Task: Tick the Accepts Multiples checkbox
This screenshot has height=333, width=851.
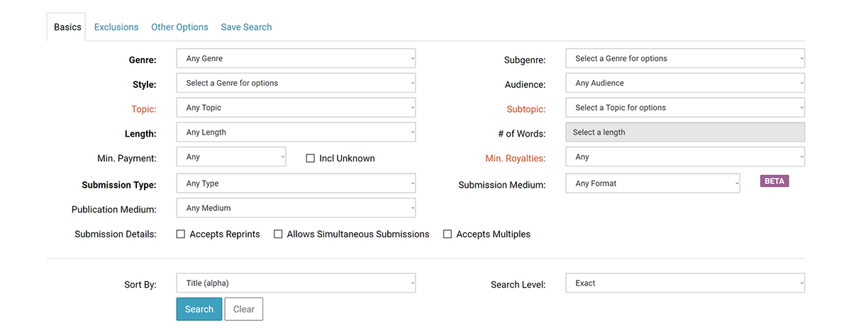Action: [x=447, y=234]
